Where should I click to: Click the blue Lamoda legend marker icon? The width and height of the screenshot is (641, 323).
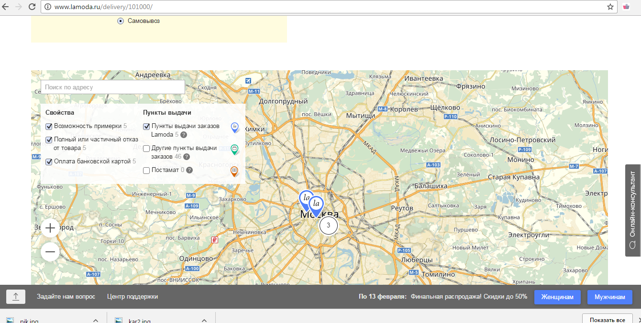pos(234,127)
